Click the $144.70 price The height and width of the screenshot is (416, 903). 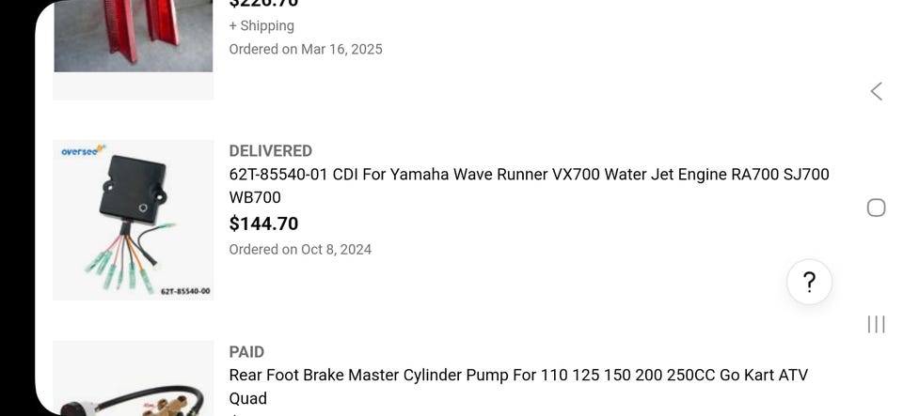coord(263,223)
